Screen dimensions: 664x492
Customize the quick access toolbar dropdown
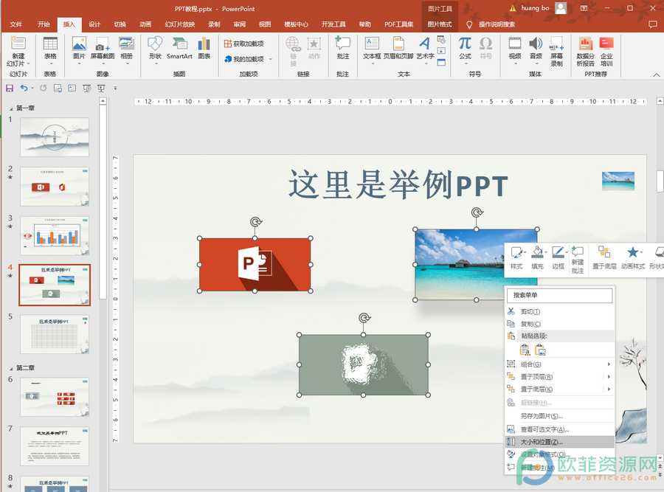coord(115,88)
